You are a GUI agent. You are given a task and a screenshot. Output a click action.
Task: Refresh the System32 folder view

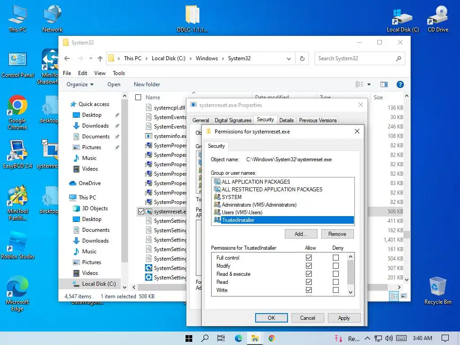pos(302,58)
